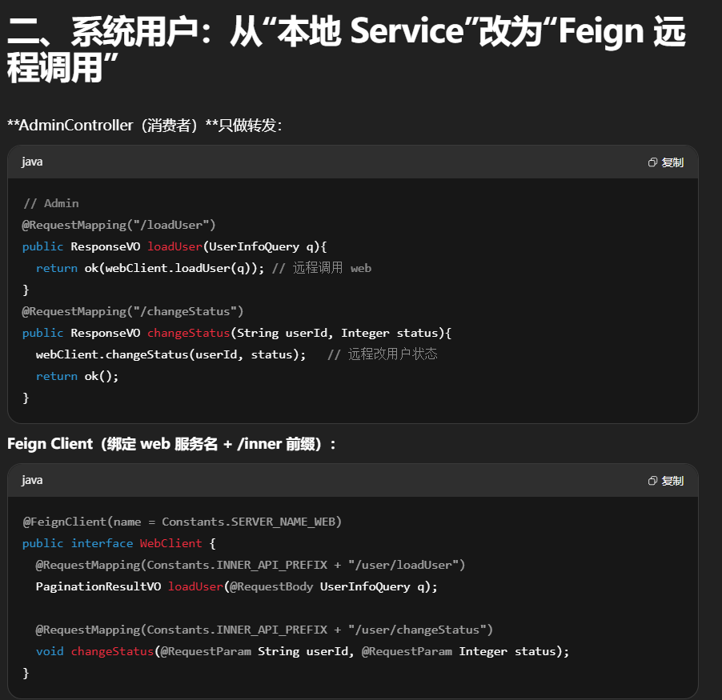
Task: Click the PaginationResultVO return type
Action: tap(98, 586)
